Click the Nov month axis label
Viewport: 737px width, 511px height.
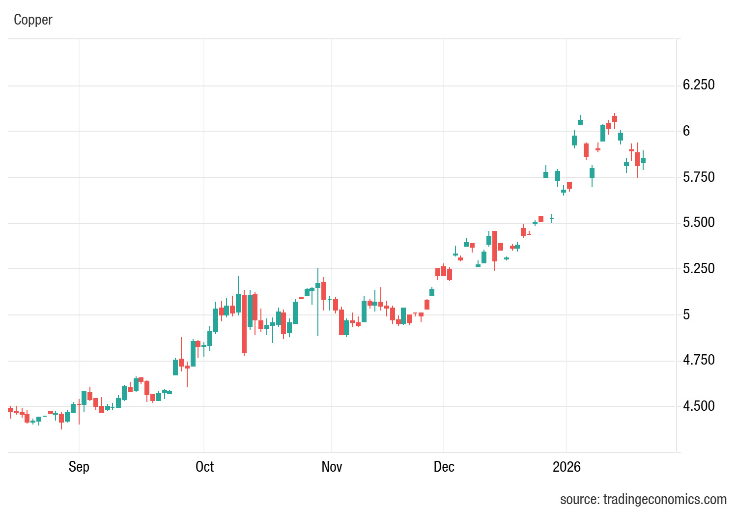click(332, 466)
